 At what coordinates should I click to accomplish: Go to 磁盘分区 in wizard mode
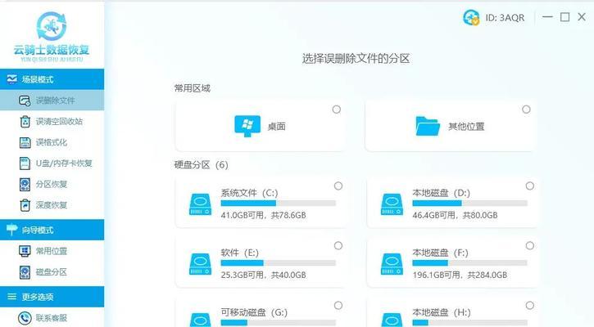[x=52, y=272]
